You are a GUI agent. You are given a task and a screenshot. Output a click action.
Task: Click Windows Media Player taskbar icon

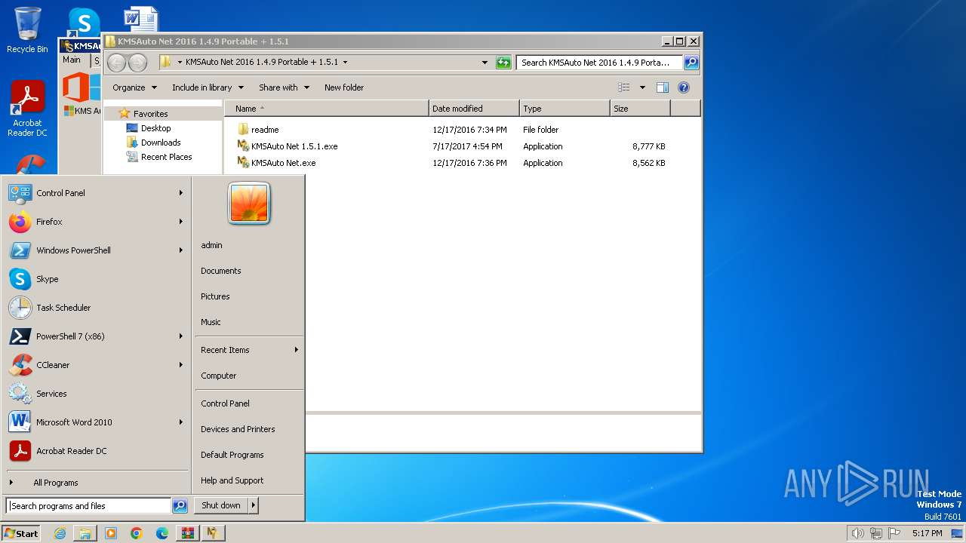click(x=111, y=533)
